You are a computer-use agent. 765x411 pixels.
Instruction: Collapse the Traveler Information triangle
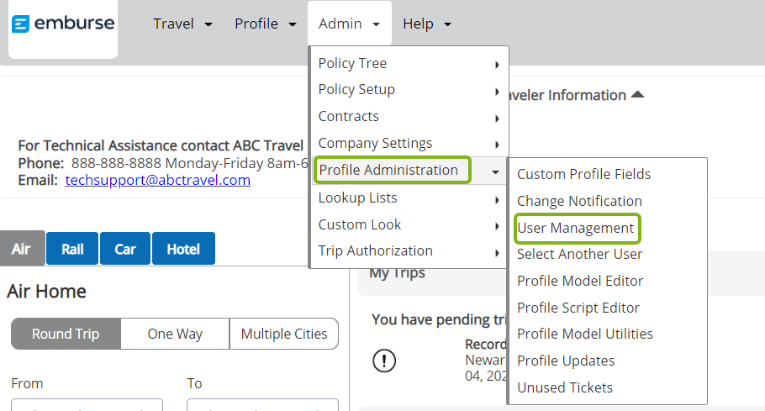(x=637, y=95)
